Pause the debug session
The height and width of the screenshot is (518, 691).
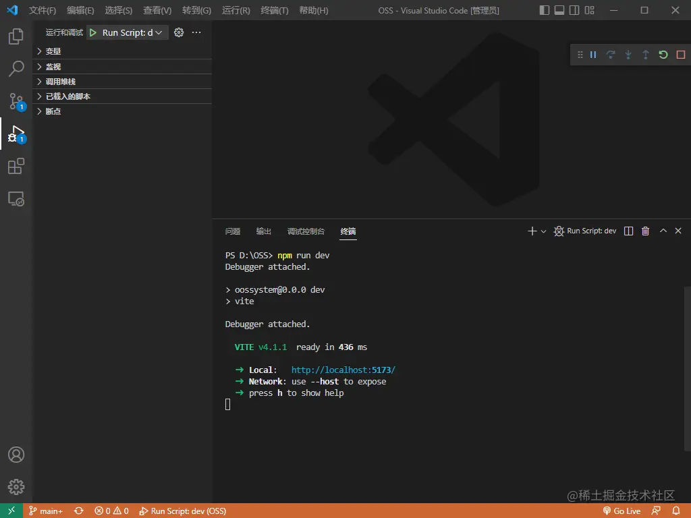pos(593,55)
